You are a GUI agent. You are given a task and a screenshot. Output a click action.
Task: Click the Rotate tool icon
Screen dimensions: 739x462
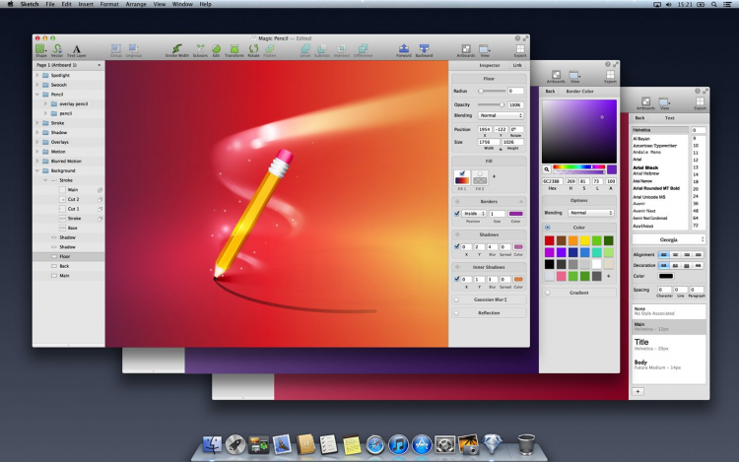253,47
